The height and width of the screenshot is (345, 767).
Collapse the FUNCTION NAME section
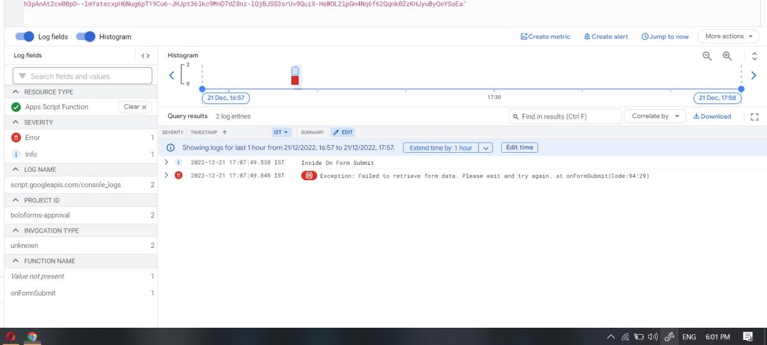point(15,261)
